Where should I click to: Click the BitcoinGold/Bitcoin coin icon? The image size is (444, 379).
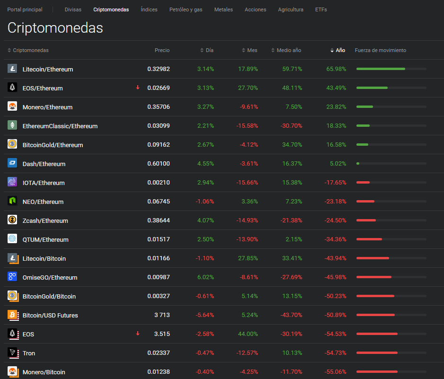point(13,296)
